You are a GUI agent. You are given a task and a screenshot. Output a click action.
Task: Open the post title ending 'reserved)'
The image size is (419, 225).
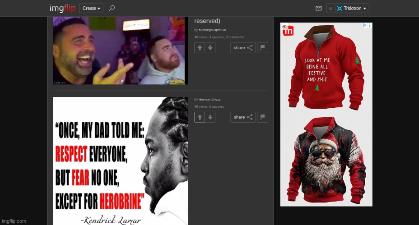(x=207, y=21)
